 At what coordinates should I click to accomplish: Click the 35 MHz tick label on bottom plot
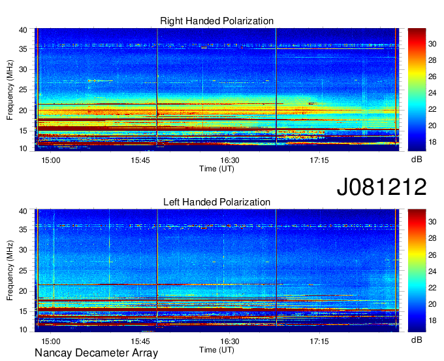point(23,230)
